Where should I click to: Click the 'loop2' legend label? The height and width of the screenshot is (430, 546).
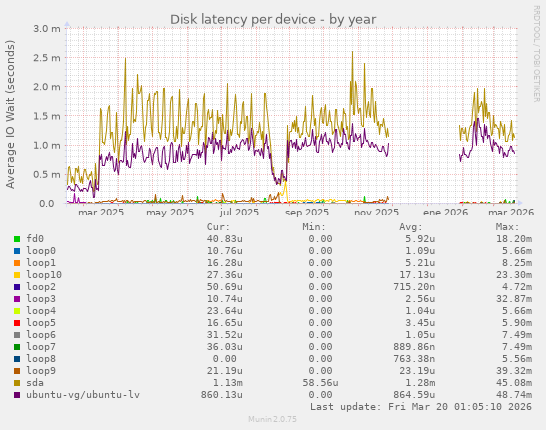41,287
